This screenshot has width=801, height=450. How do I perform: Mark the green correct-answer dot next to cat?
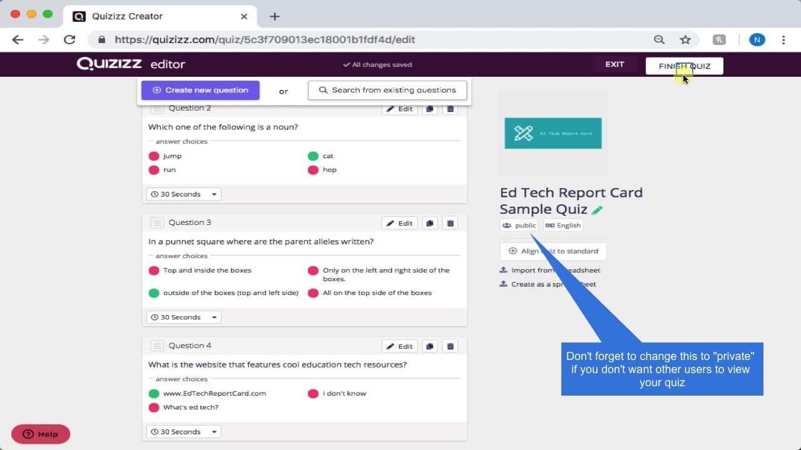point(314,156)
